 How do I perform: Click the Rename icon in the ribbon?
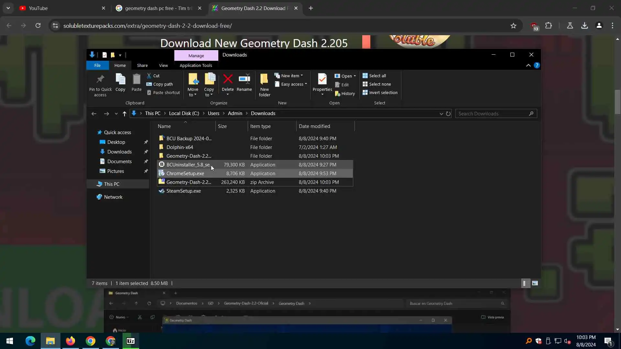pyautogui.click(x=244, y=79)
